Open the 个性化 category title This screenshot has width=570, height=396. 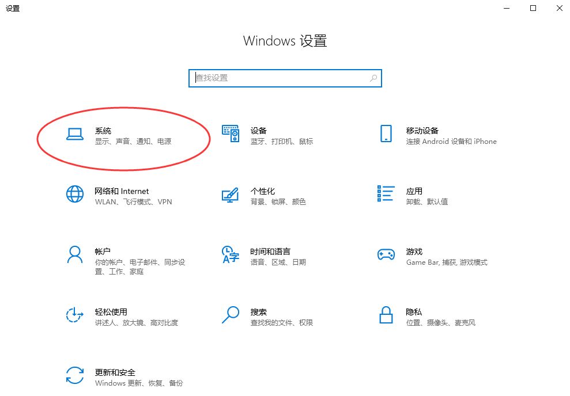click(x=262, y=191)
